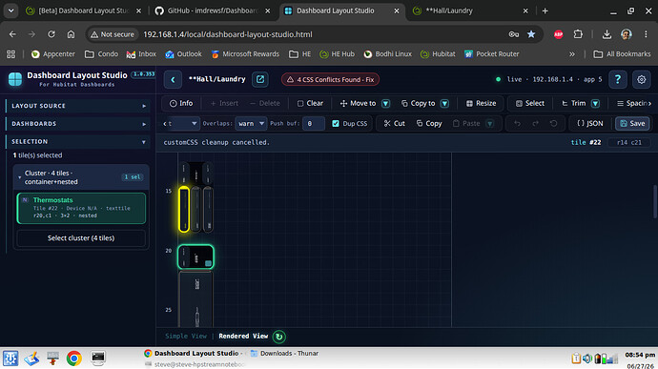Open settings gear in app header
Viewport: 658px width, 369px height.
[641, 79]
